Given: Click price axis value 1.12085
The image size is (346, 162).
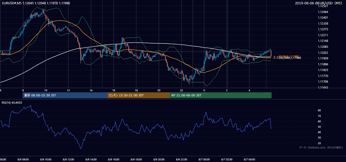Looking at the screenshot, I should 323,47.
